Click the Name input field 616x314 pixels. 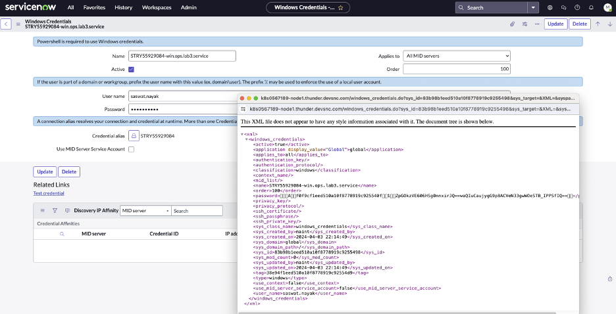point(182,56)
